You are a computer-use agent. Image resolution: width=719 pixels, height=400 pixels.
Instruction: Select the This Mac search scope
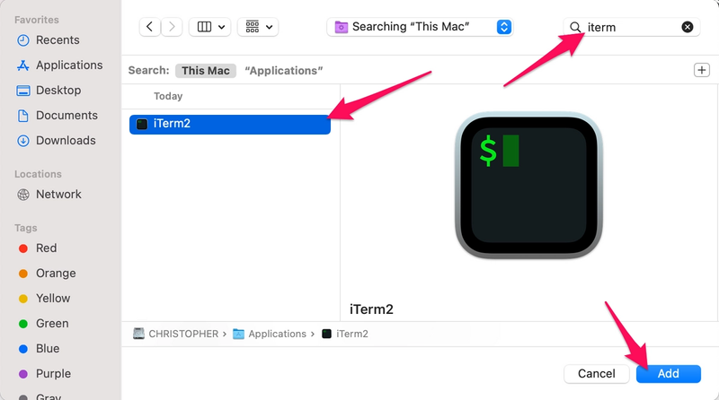click(206, 71)
